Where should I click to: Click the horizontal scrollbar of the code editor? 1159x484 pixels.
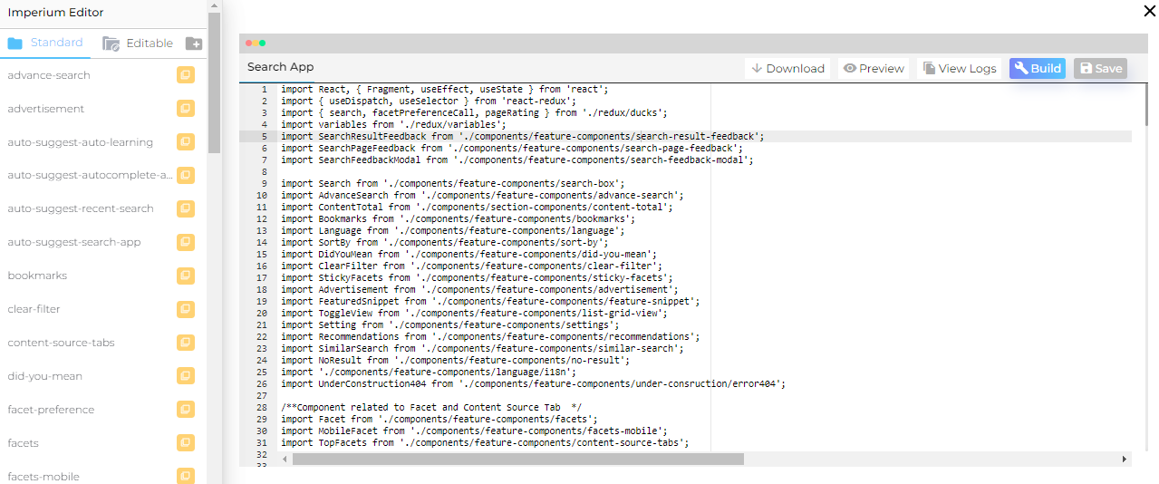point(517,460)
